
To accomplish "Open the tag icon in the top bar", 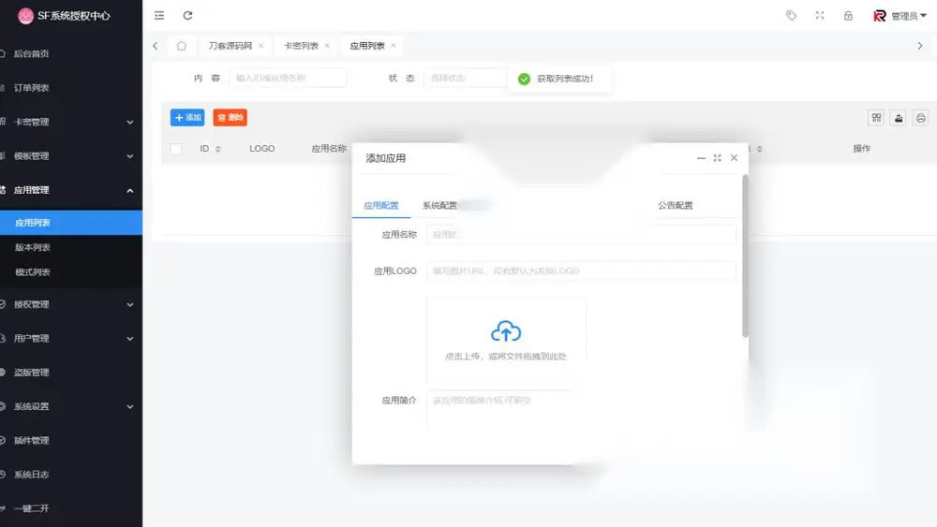I will click(x=791, y=16).
